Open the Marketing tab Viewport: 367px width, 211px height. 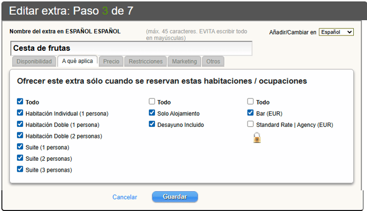point(185,61)
